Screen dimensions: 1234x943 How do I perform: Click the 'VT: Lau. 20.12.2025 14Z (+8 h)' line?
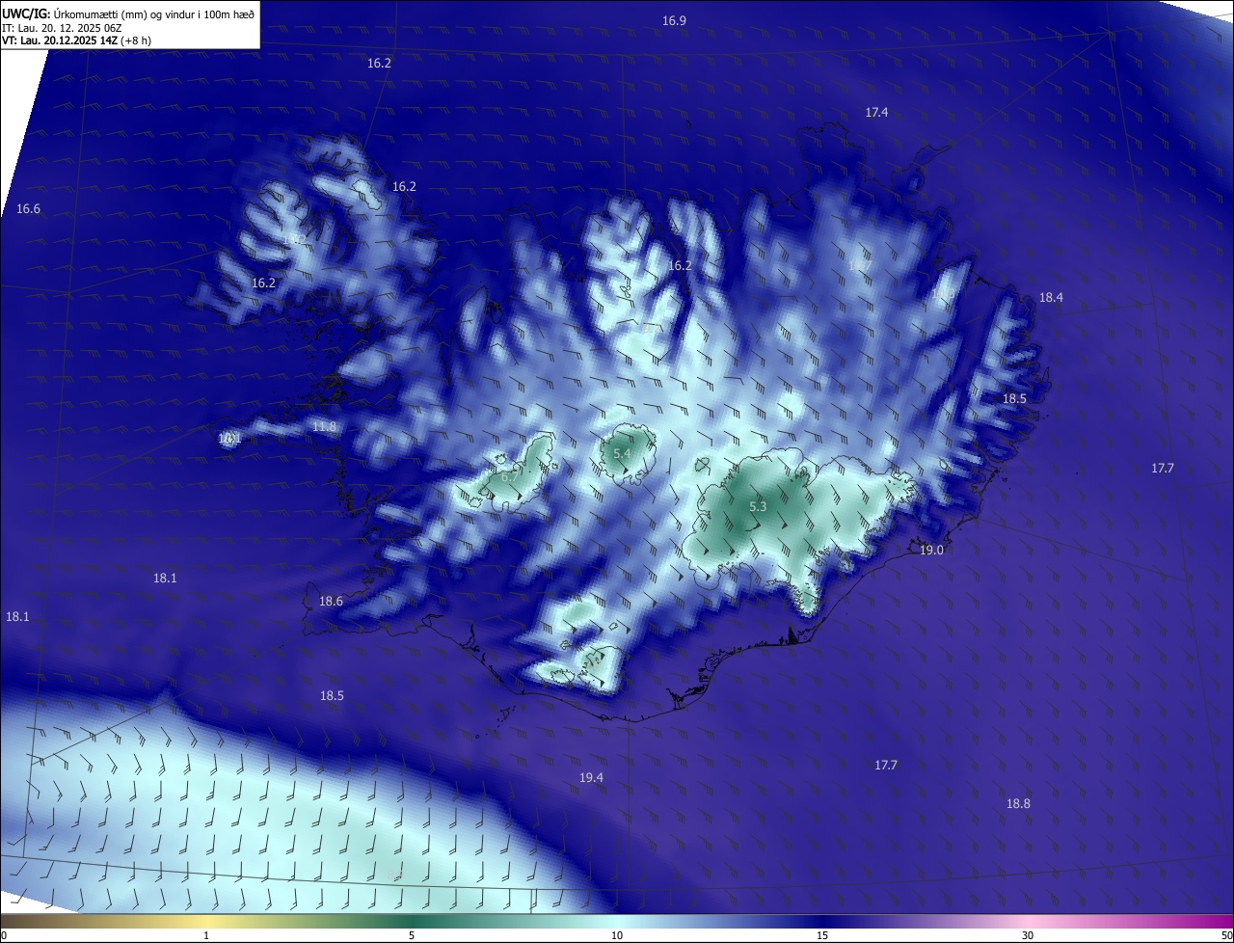(x=76, y=40)
